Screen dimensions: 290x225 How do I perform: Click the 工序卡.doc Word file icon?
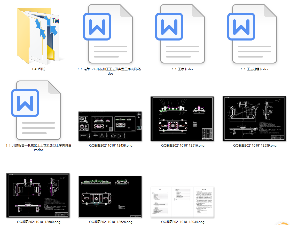[x=182, y=34]
